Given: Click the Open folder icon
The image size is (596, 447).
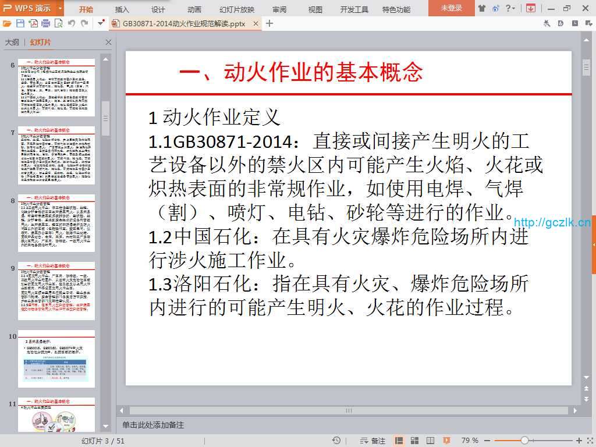Looking at the screenshot, I should pos(7,23).
